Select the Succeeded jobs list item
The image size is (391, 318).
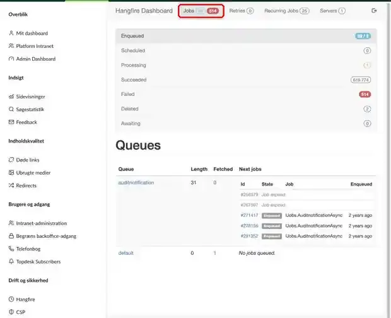click(x=246, y=79)
